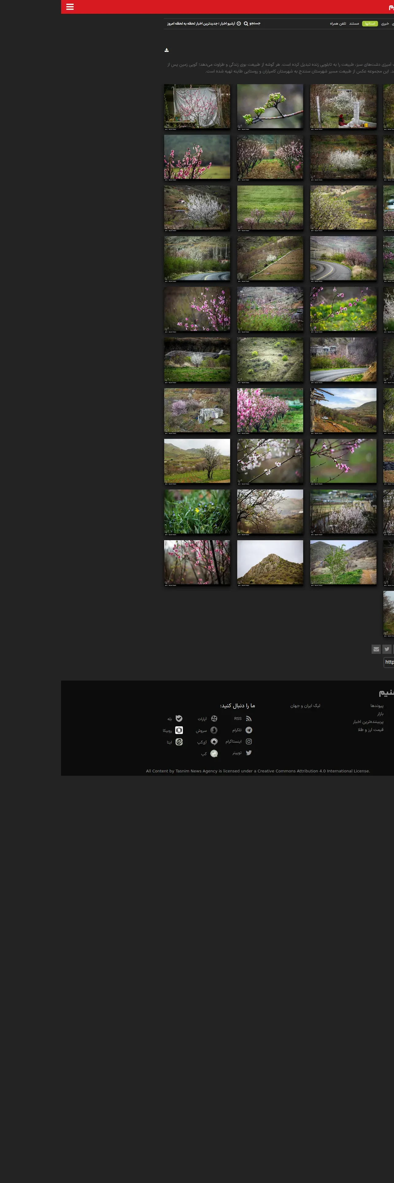The width and height of the screenshot is (394, 1183).
Task: Click the short URL input field
Action: (x=389, y=662)
